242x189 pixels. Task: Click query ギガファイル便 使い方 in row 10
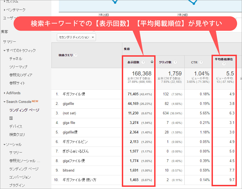point(79,180)
